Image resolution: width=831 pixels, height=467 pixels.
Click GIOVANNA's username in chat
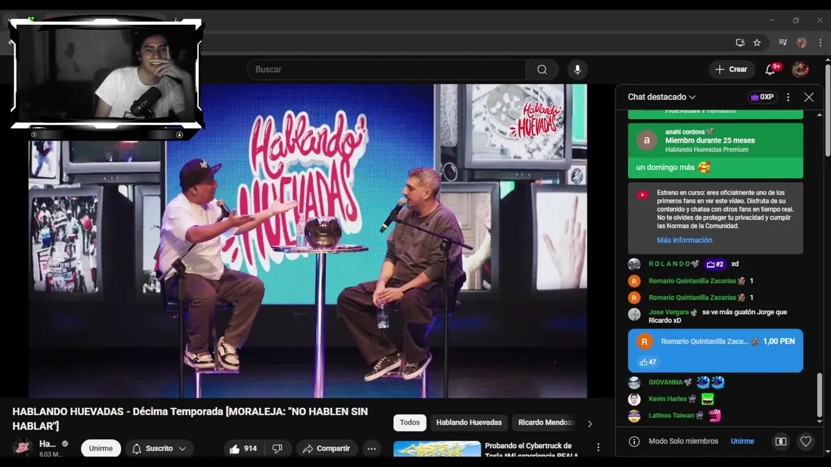click(665, 383)
